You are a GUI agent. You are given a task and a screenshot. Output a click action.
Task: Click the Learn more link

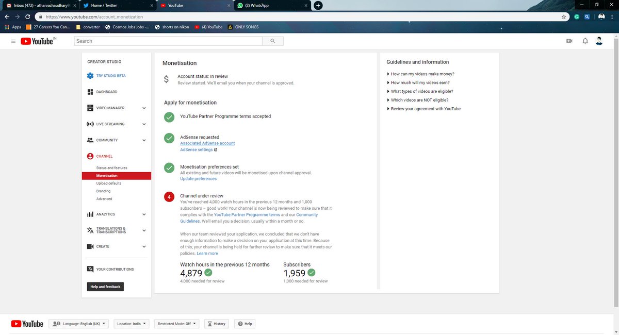207,254
